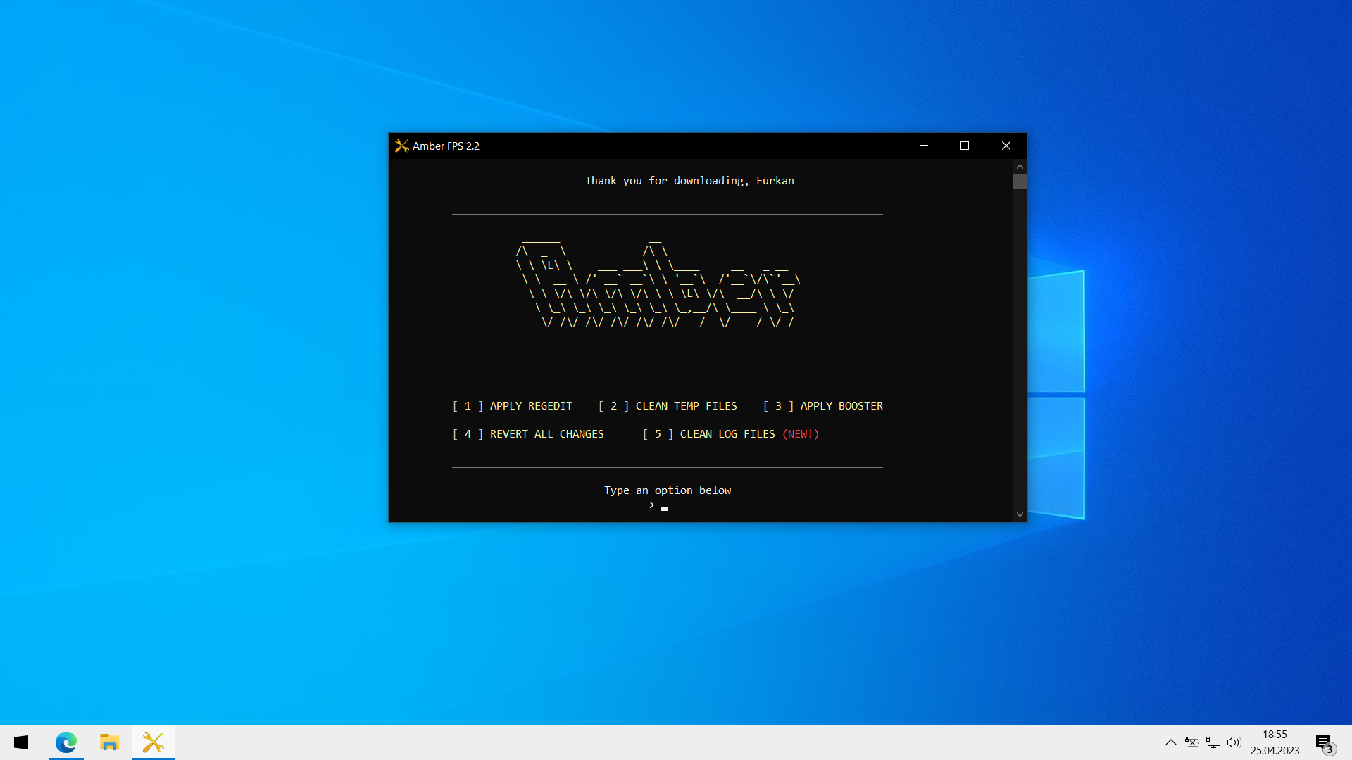Image resolution: width=1352 pixels, height=760 pixels.
Task: Click the network tray icon
Action: [1213, 742]
